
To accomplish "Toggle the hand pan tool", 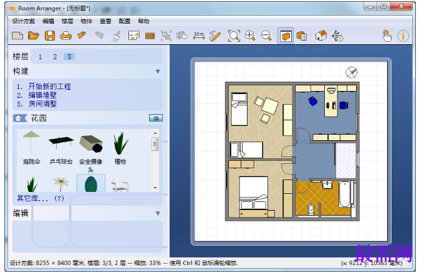I will 387,36.
